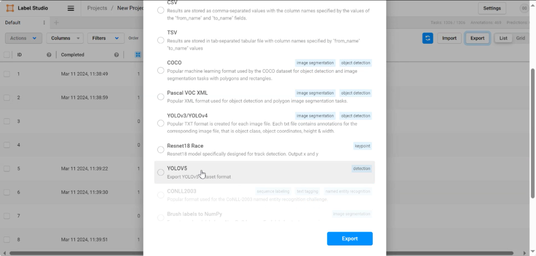Go to Projects breadcrumb
The image size is (536, 256).
98,8
